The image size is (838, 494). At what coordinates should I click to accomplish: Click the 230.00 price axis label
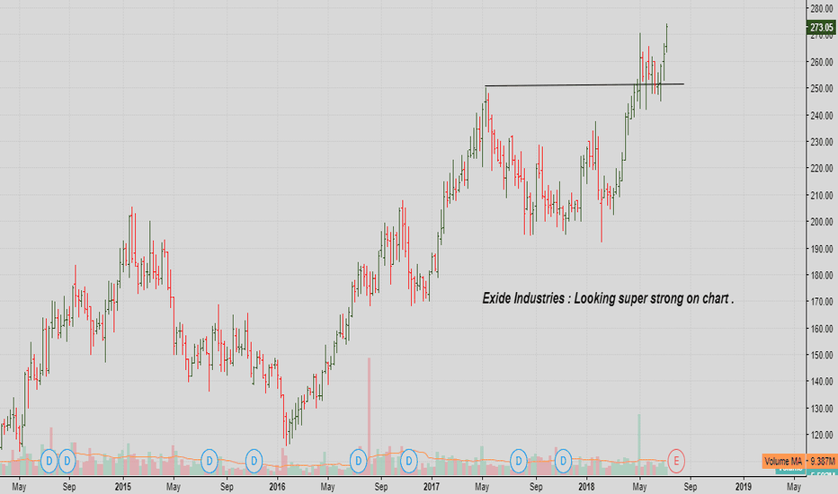822,142
